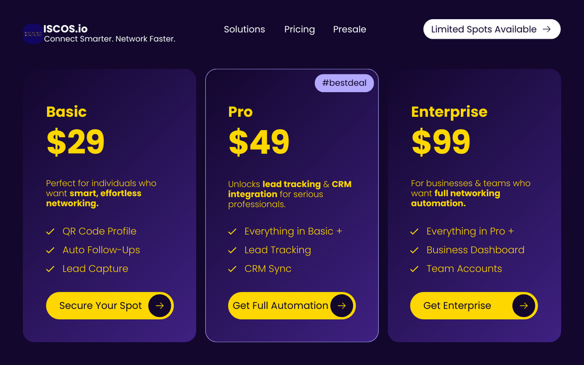The image size is (584, 365).
Task: Click the Auto Follow-Ups feature text
Action: (101, 250)
